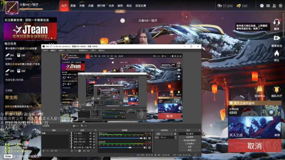Open 编辑(E) menu in OBS
Screen dimensions: 285x160
[53, 50]
